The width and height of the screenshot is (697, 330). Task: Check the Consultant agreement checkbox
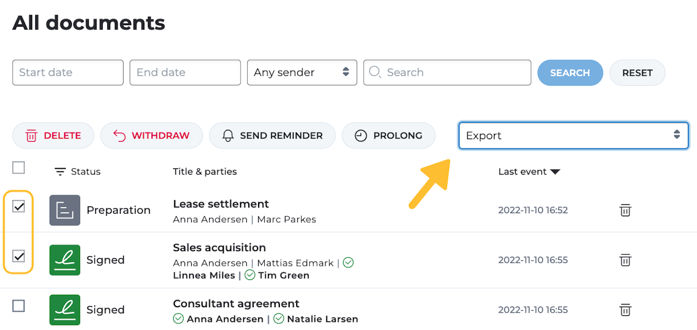point(19,306)
